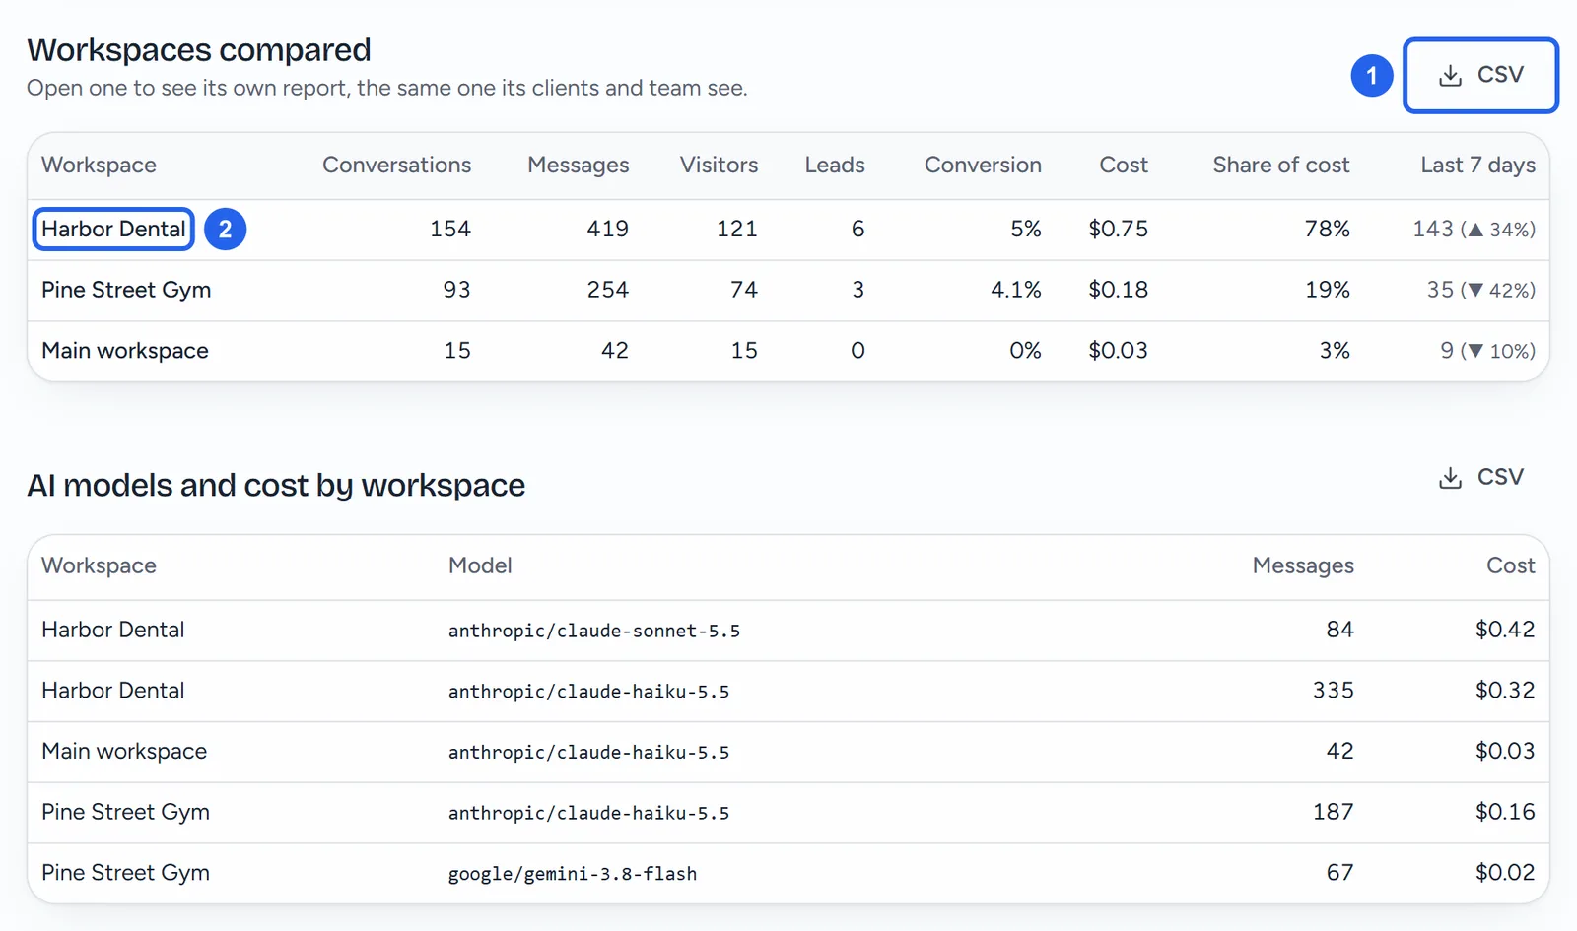Click the 'Workspaces compared' heading
1577x931 pixels.
click(x=199, y=50)
